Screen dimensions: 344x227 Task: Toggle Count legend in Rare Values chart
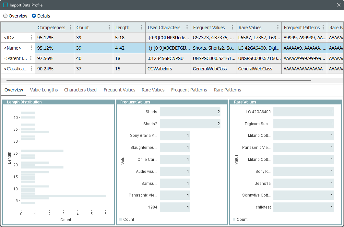coord(240,219)
